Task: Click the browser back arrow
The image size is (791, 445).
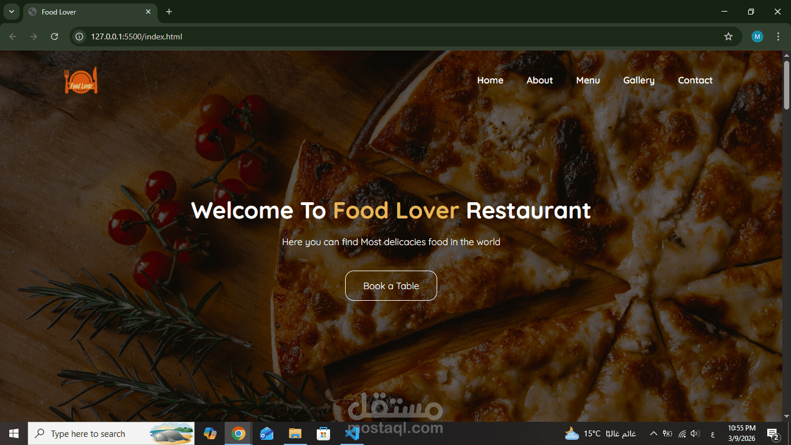Action: pos(12,36)
